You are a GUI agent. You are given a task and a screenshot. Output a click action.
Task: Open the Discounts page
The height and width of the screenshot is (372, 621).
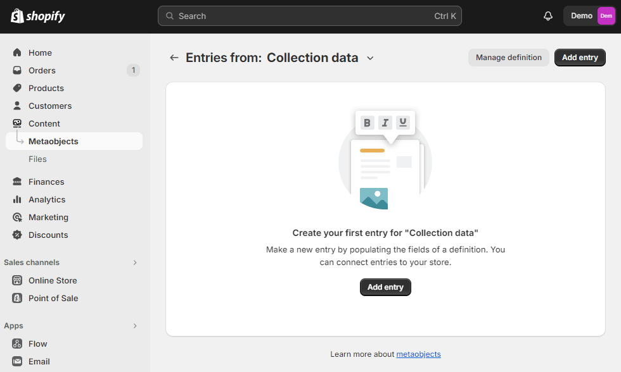[x=48, y=235]
